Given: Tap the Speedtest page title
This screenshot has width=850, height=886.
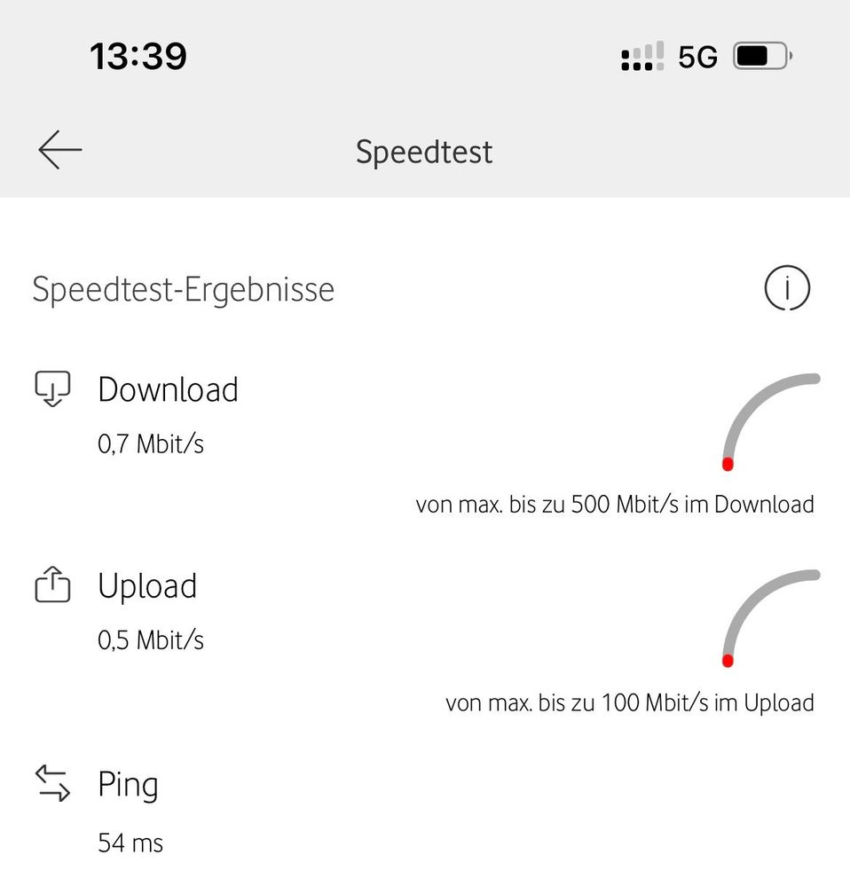Looking at the screenshot, I should pyautogui.click(x=424, y=152).
